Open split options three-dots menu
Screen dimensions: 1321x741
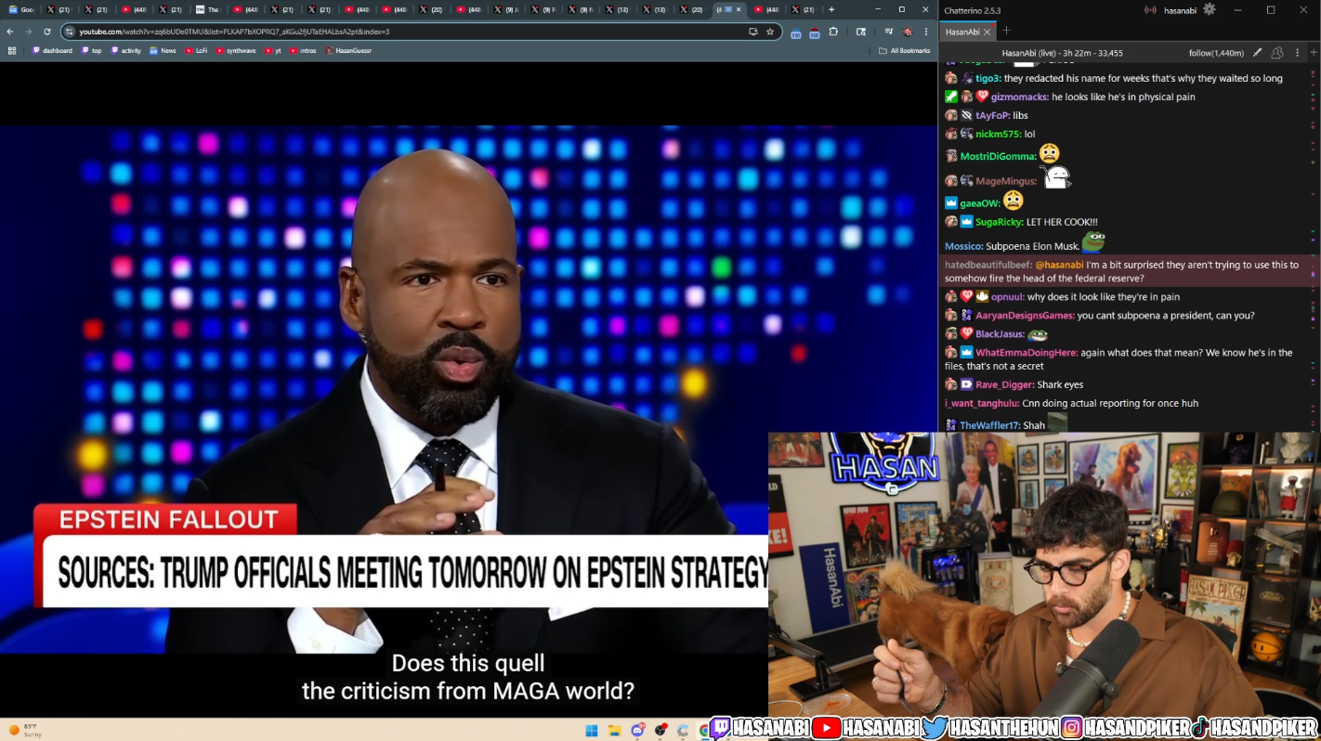click(1297, 53)
